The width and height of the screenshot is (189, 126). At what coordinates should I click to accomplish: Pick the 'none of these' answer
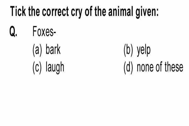point(153,67)
